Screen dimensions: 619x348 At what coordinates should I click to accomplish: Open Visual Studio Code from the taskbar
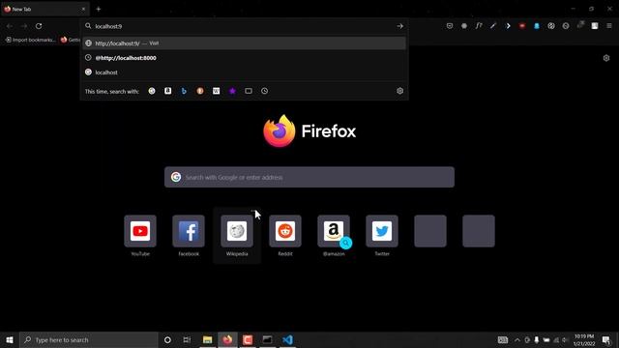pos(288,339)
